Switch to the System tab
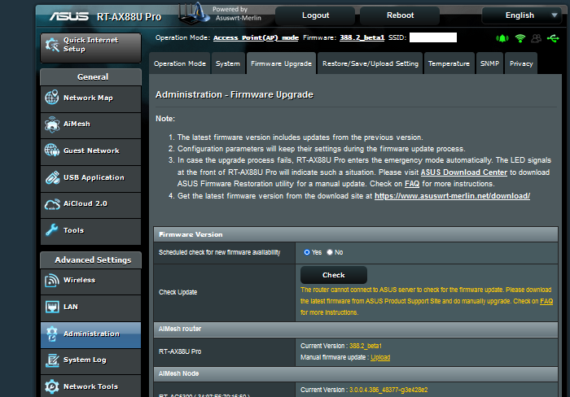The image size is (570, 397). tap(227, 63)
